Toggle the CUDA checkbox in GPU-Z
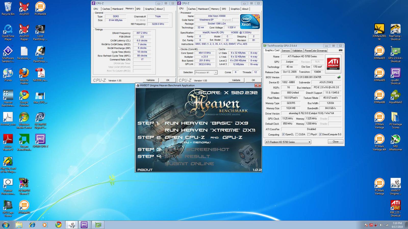Screen dimensions: 408x229 point(297,134)
